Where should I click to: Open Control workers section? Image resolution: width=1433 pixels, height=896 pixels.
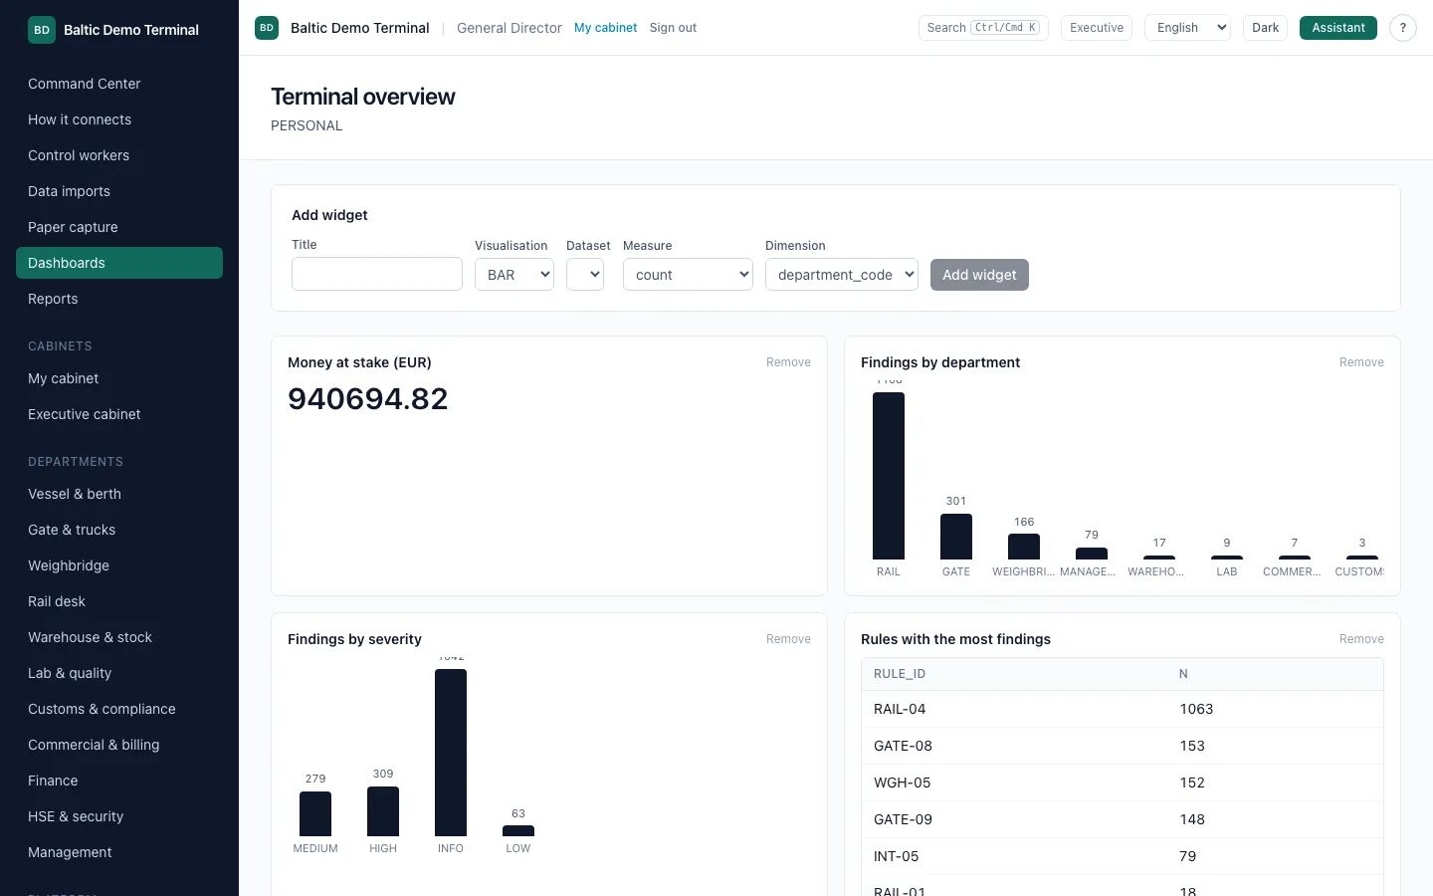coord(119,155)
